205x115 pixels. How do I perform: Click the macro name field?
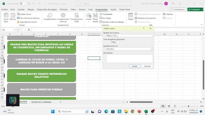click(x=129, y=35)
